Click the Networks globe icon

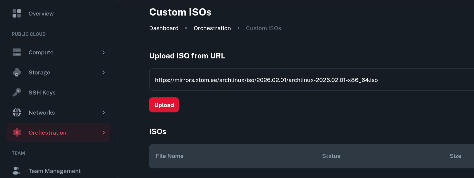17,113
